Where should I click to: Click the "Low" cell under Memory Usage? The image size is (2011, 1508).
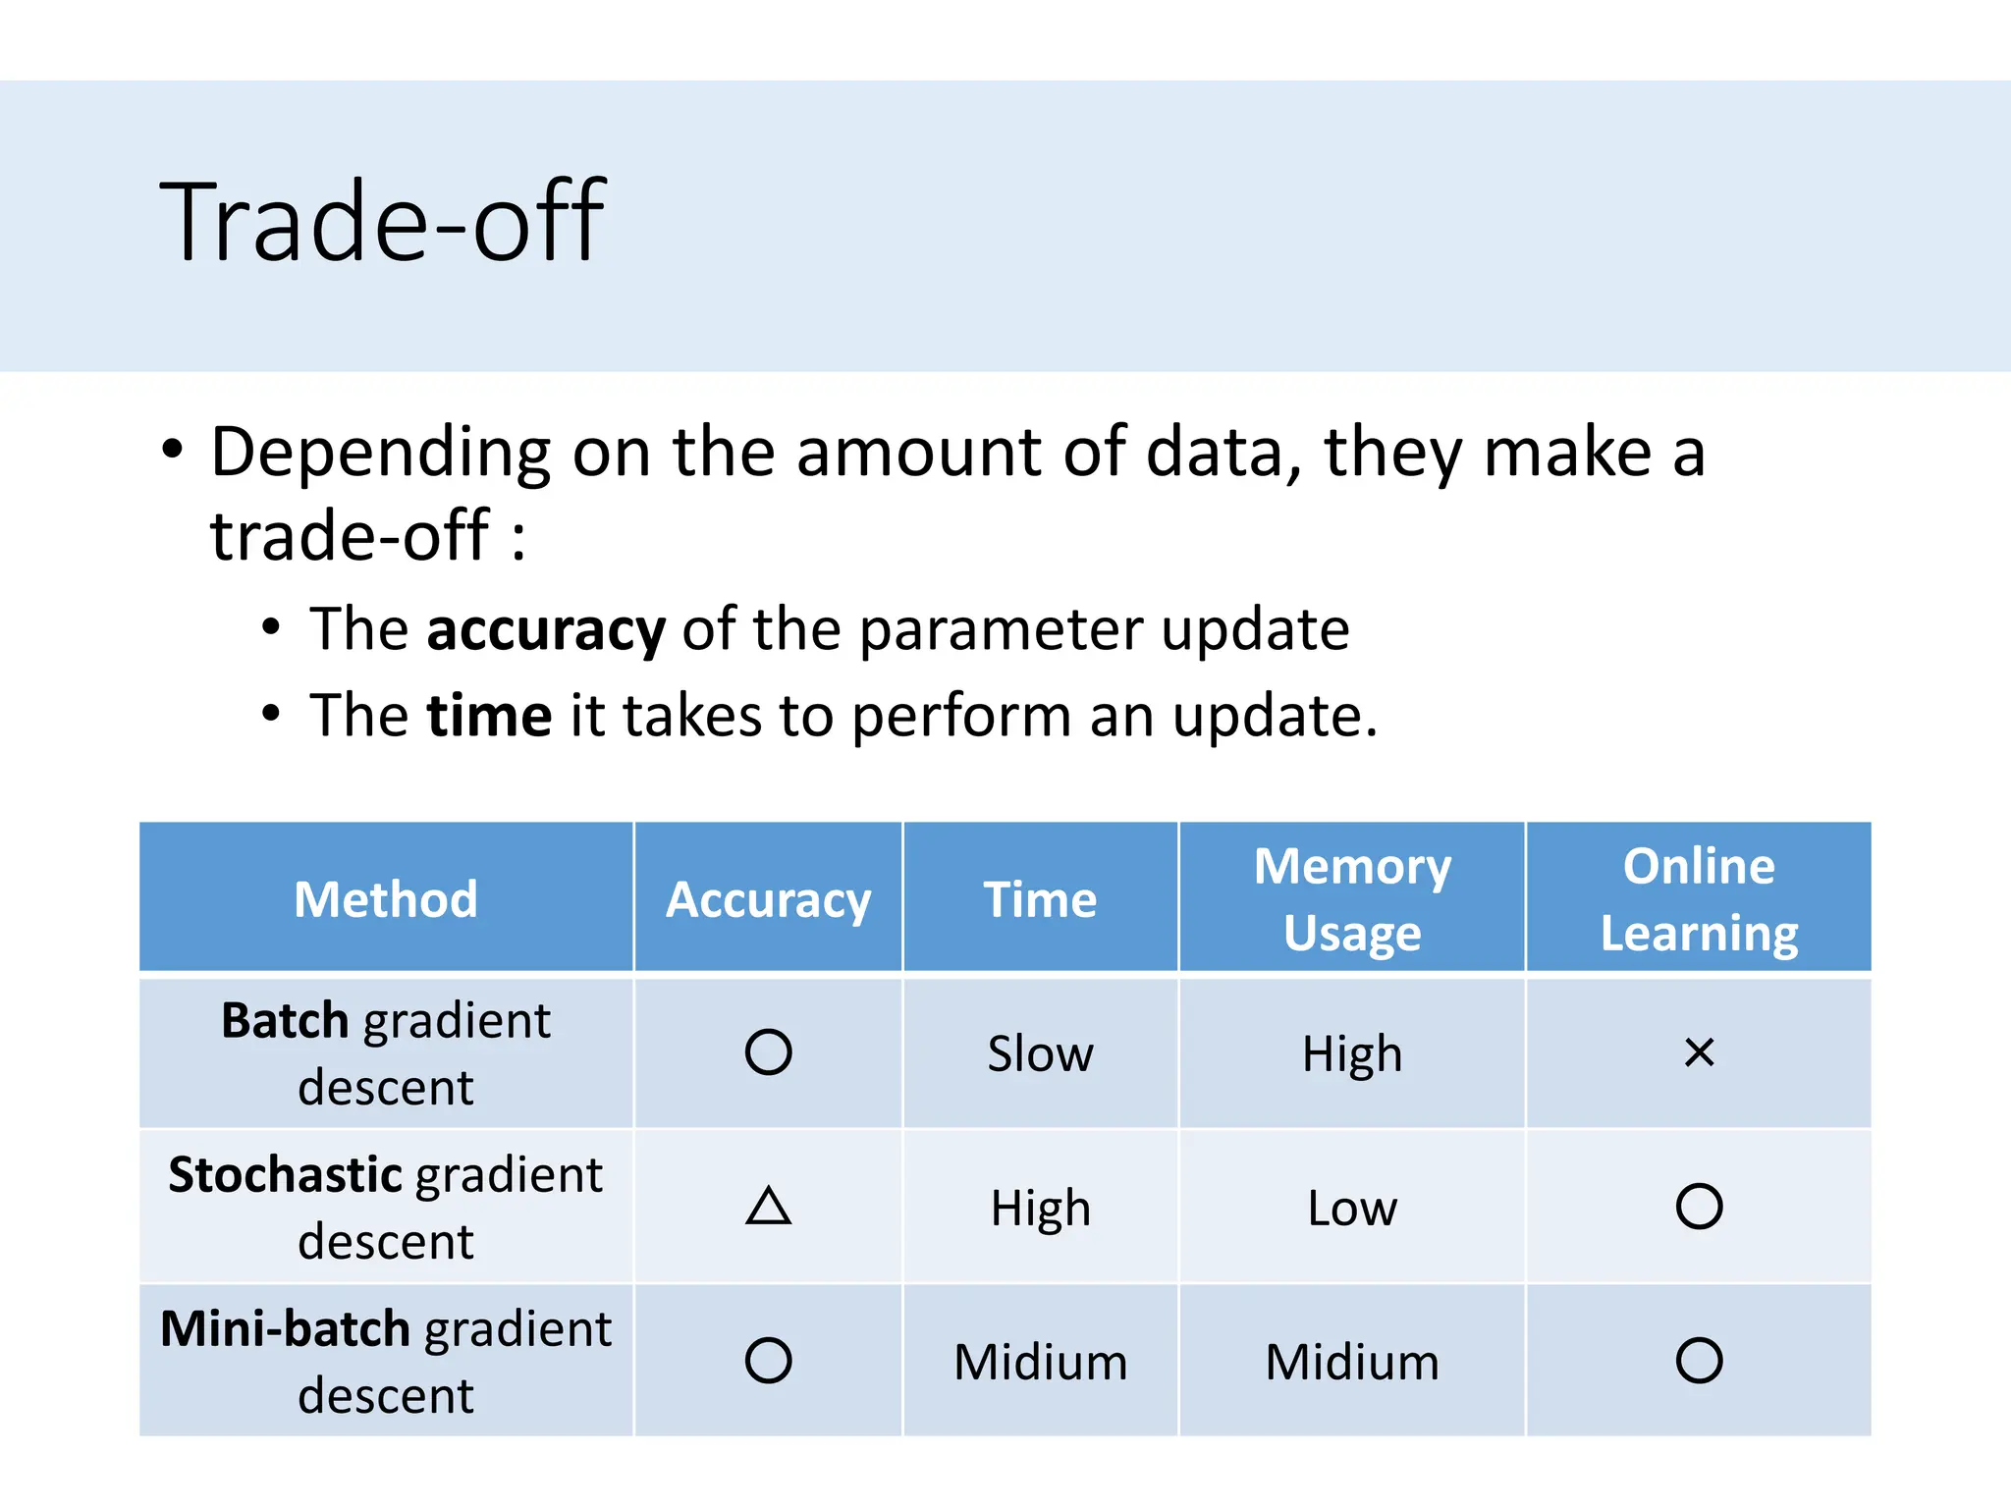(x=1352, y=1208)
